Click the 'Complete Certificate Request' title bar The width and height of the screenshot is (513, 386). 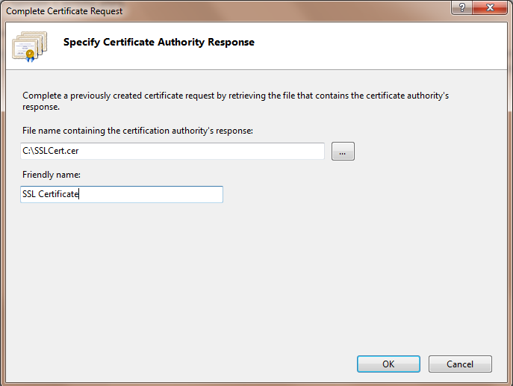224,11
